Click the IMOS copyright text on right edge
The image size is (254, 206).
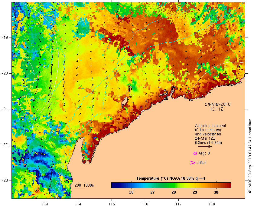(250, 156)
